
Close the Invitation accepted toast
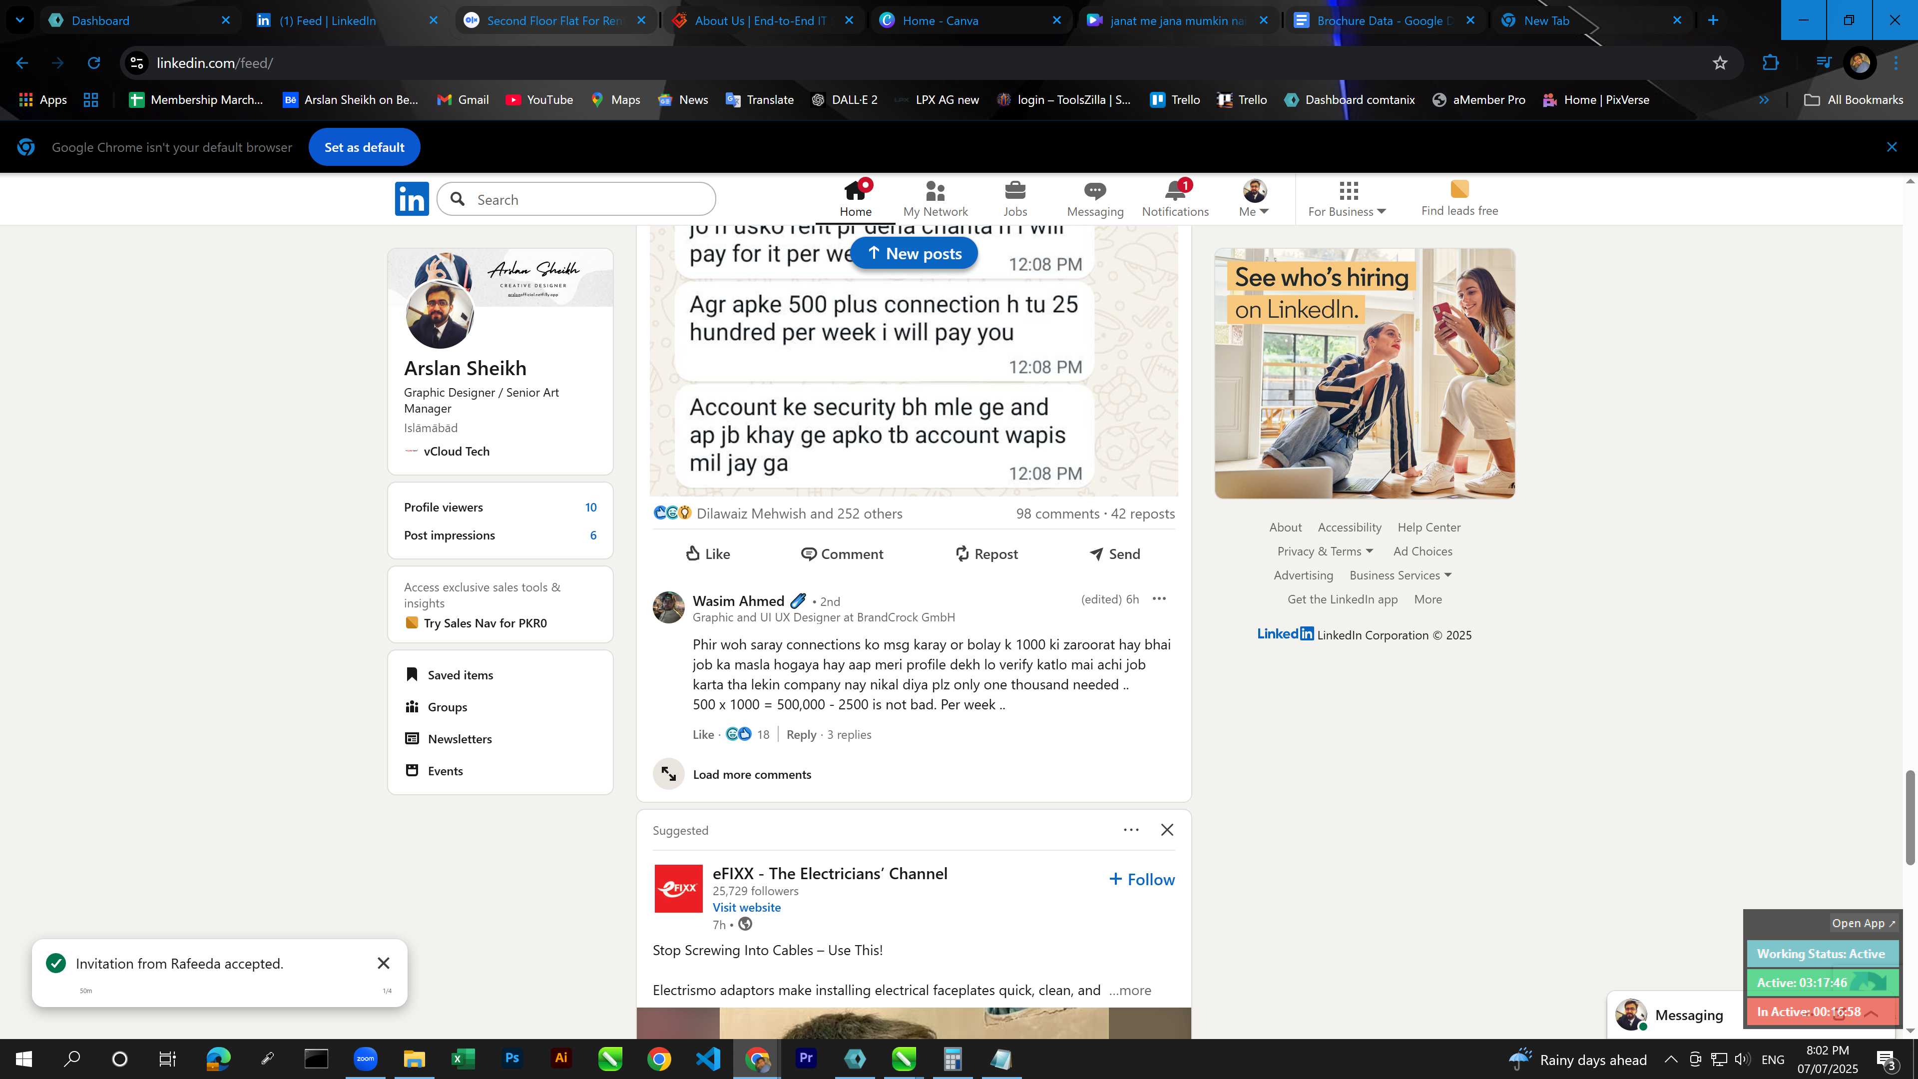tap(384, 964)
